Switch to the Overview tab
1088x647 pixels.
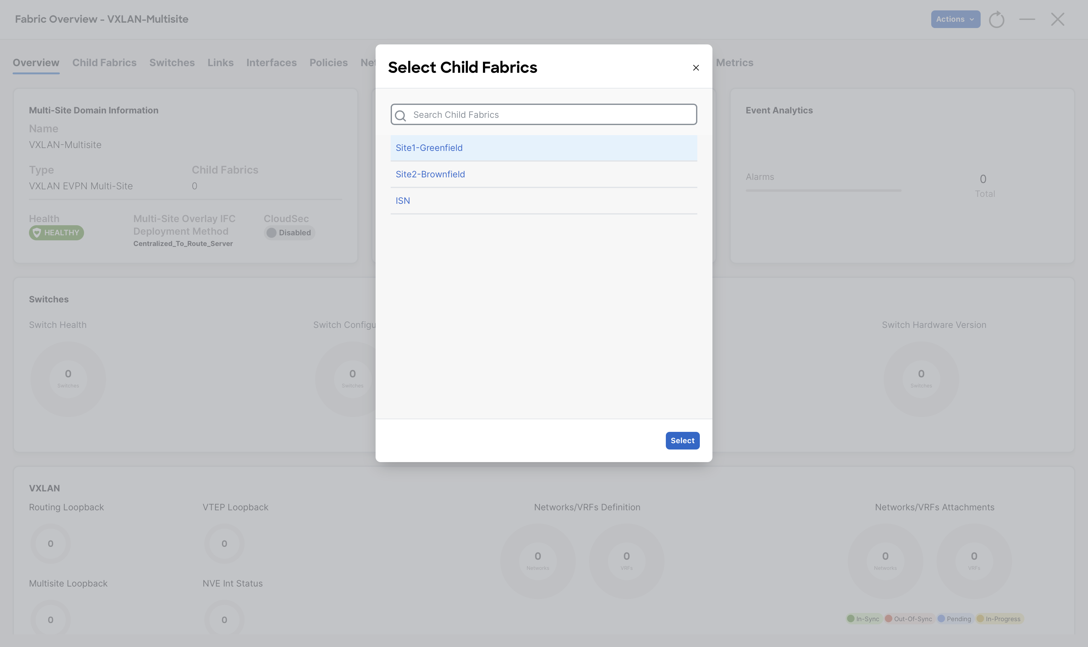36,63
